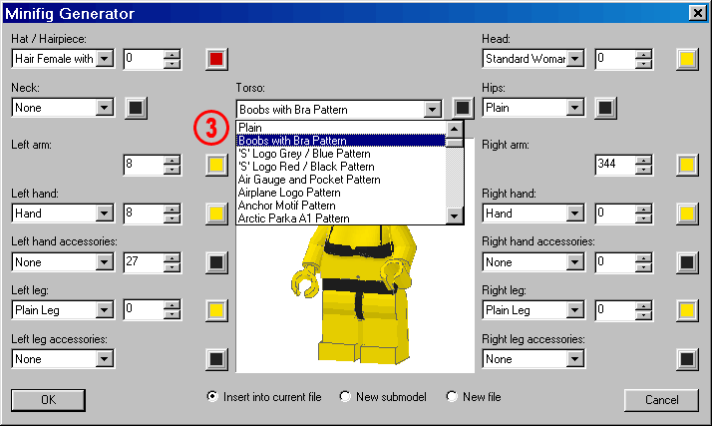
Task: Click the yellow Head color swatch
Action: click(687, 59)
